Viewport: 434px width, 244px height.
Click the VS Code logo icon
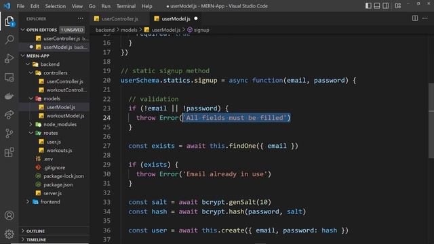[7, 6]
